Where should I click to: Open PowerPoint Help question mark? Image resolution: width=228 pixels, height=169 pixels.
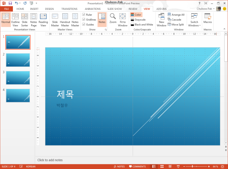[x=199, y=3]
